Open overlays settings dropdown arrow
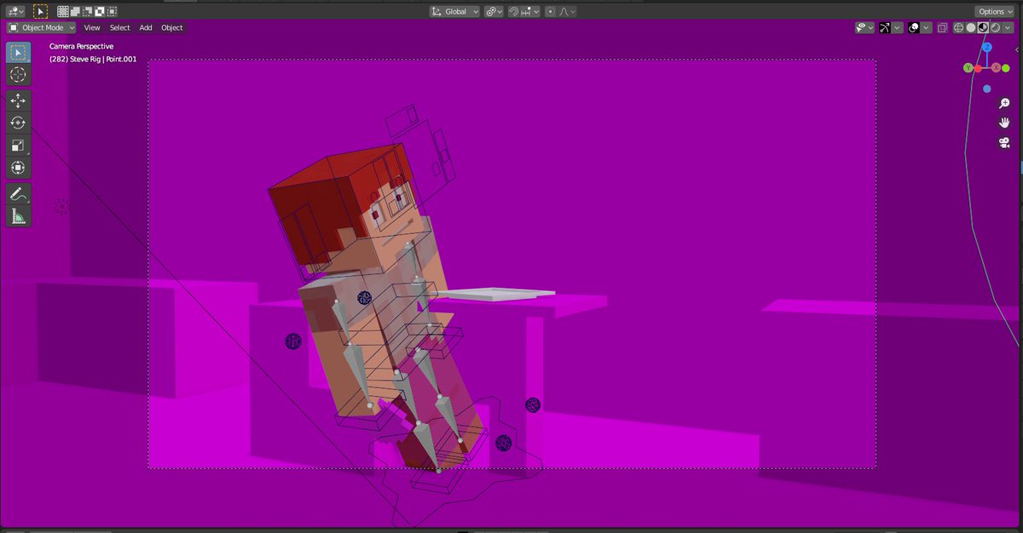This screenshot has height=533, width=1023. [x=927, y=27]
